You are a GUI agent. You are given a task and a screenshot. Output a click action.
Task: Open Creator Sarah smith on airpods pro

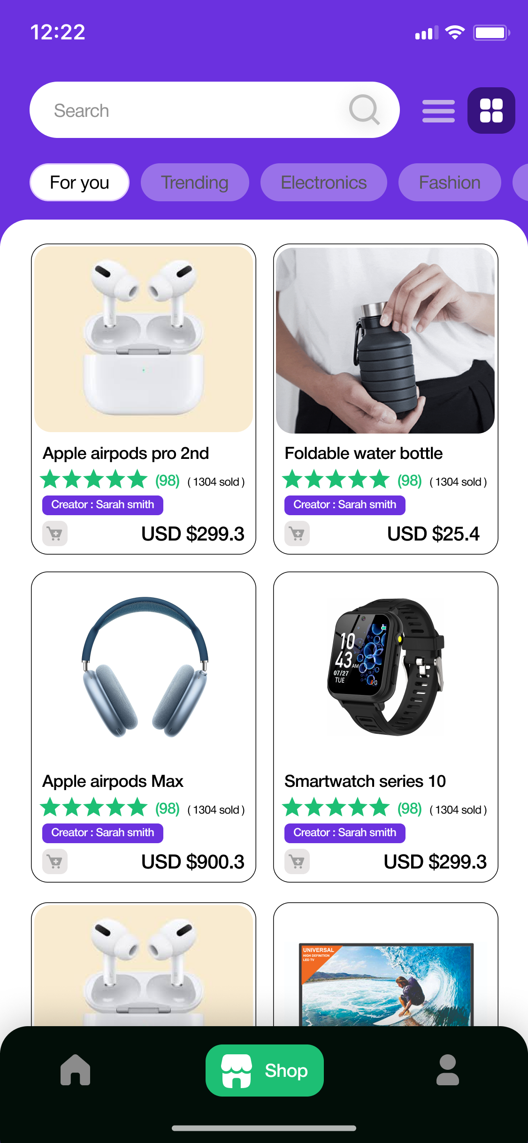click(x=103, y=505)
